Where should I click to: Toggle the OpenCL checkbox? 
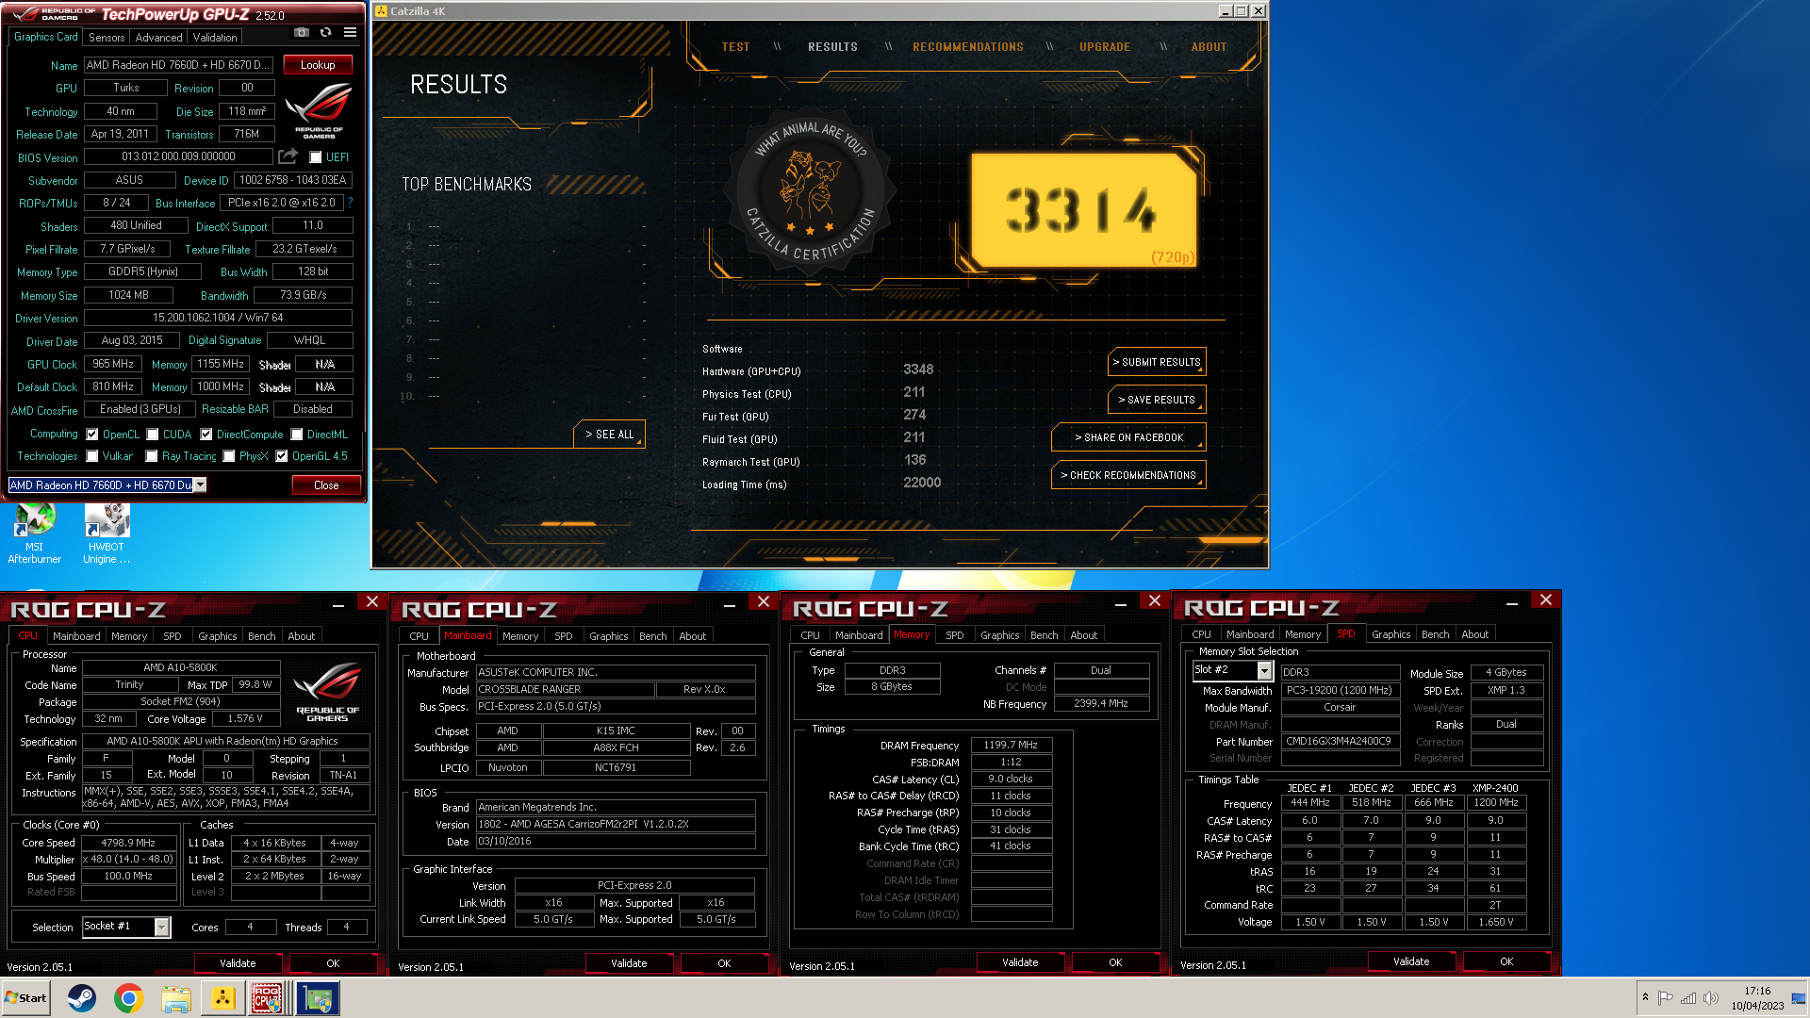[x=92, y=435]
